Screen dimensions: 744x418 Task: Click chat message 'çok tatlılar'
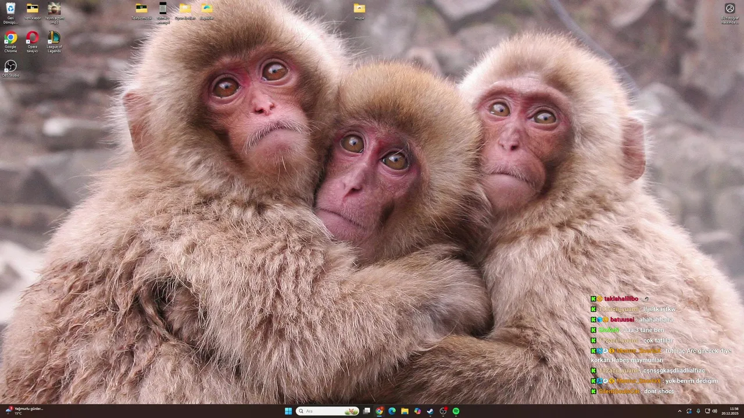[x=658, y=340]
